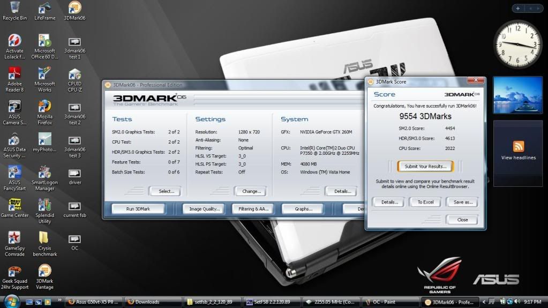Viewport: 548px width, 308px height.
Task: Open the Graphs button
Action: [x=303, y=209]
